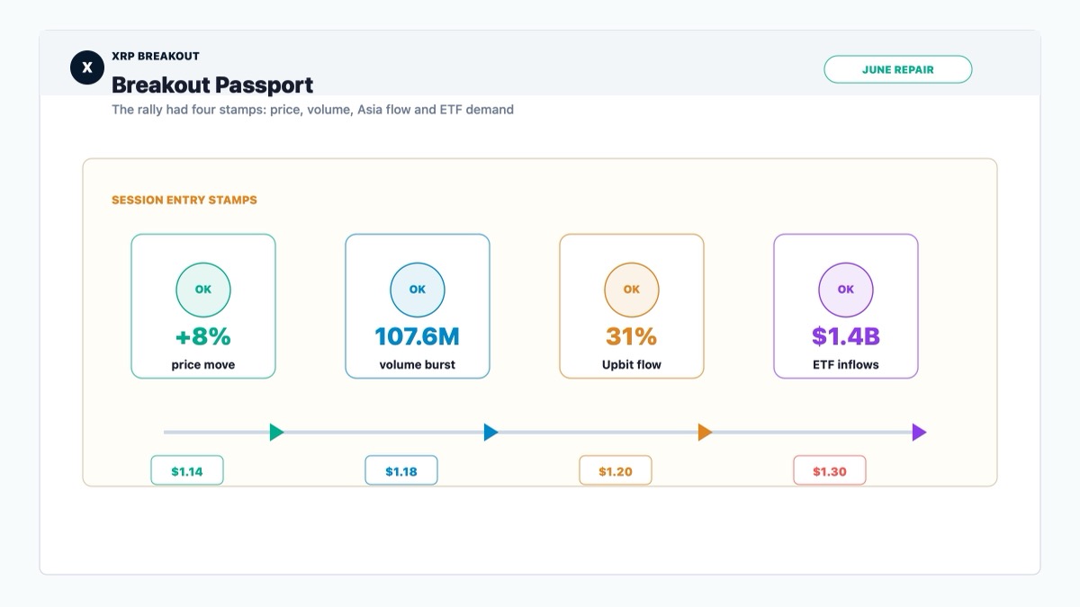Select the $1.14 price tag
1080x607 pixels.
coord(187,471)
